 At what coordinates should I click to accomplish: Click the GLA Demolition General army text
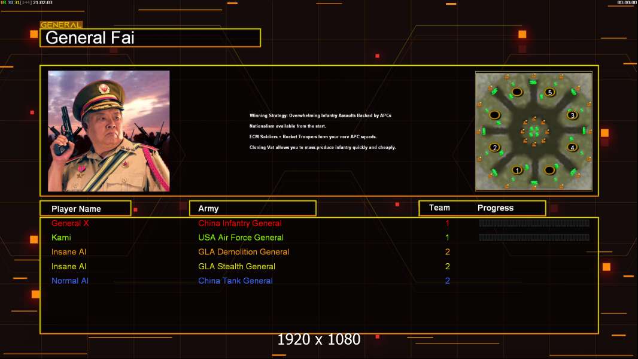coord(244,252)
